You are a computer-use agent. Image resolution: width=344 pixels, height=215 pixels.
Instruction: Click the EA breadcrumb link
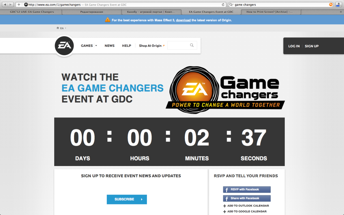tap(62, 28)
